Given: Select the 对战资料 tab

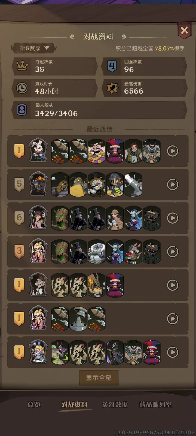Looking at the screenshot, I should 74,405.
